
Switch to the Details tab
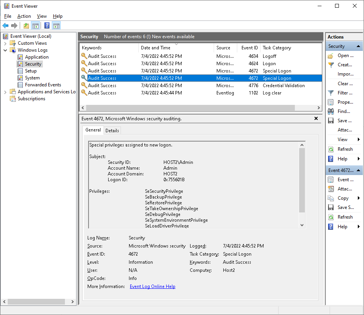point(112,131)
